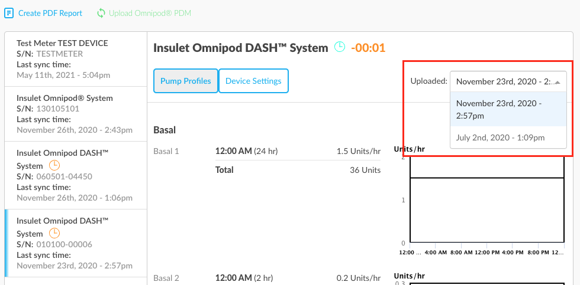Switch to the Device Settings tab
580x285 pixels.
(253, 81)
